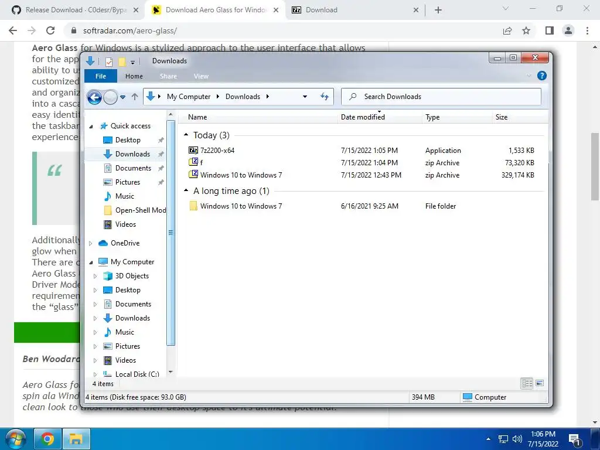Image resolution: width=600 pixels, height=450 pixels.
Task: Click the navigation pane scrollbar
Action: point(171,233)
